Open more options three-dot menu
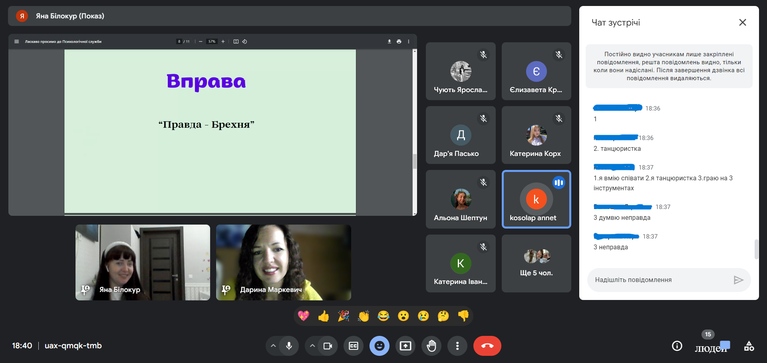This screenshot has height=363, width=767. click(457, 346)
